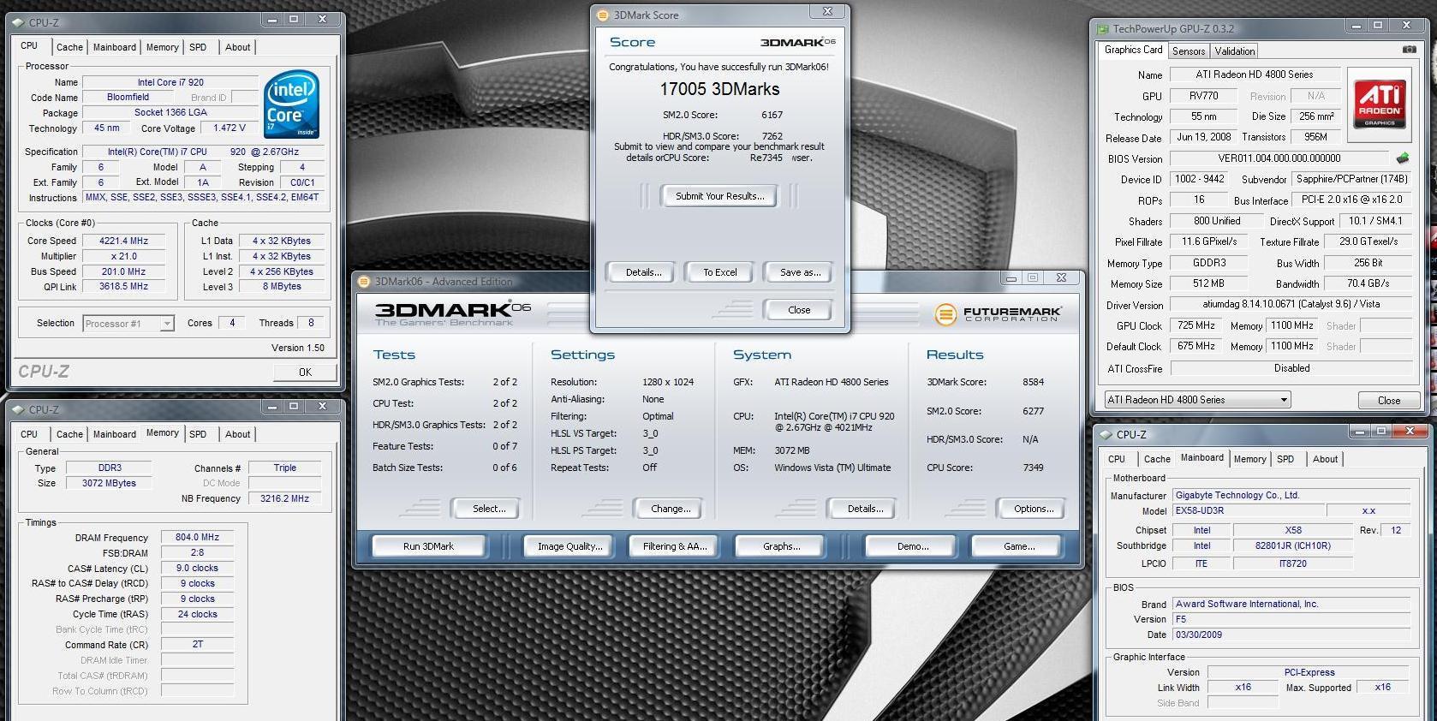Click the 17005 3DMarks score text

pyautogui.click(x=719, y=89)
